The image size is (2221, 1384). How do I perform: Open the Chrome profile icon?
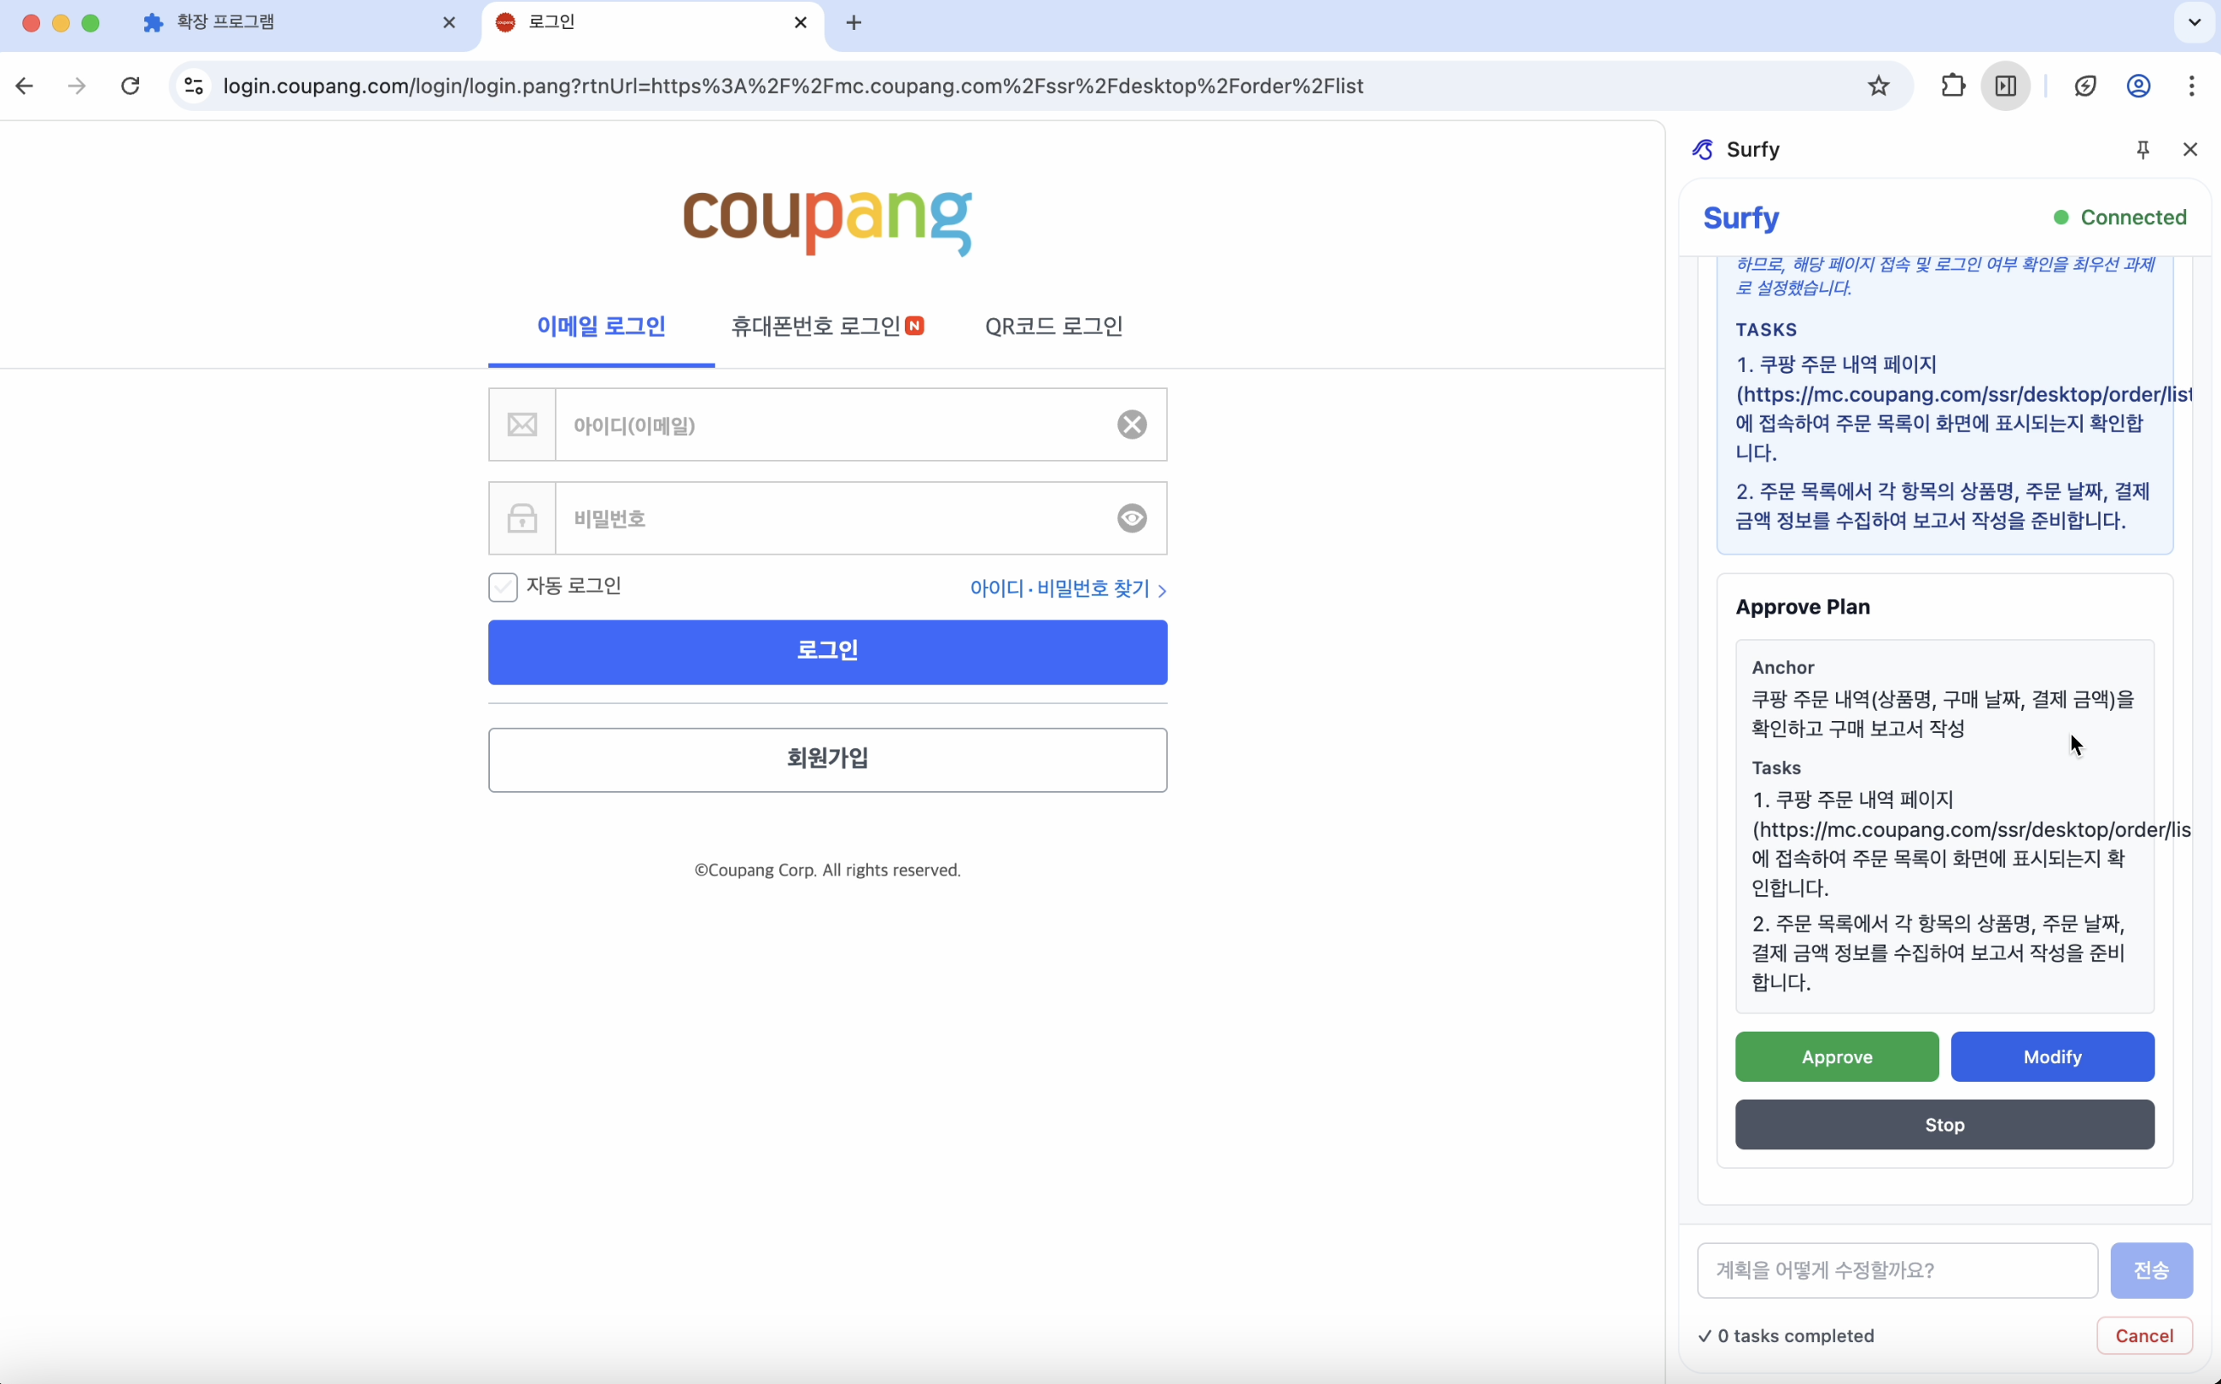[x=2137, y=86]
